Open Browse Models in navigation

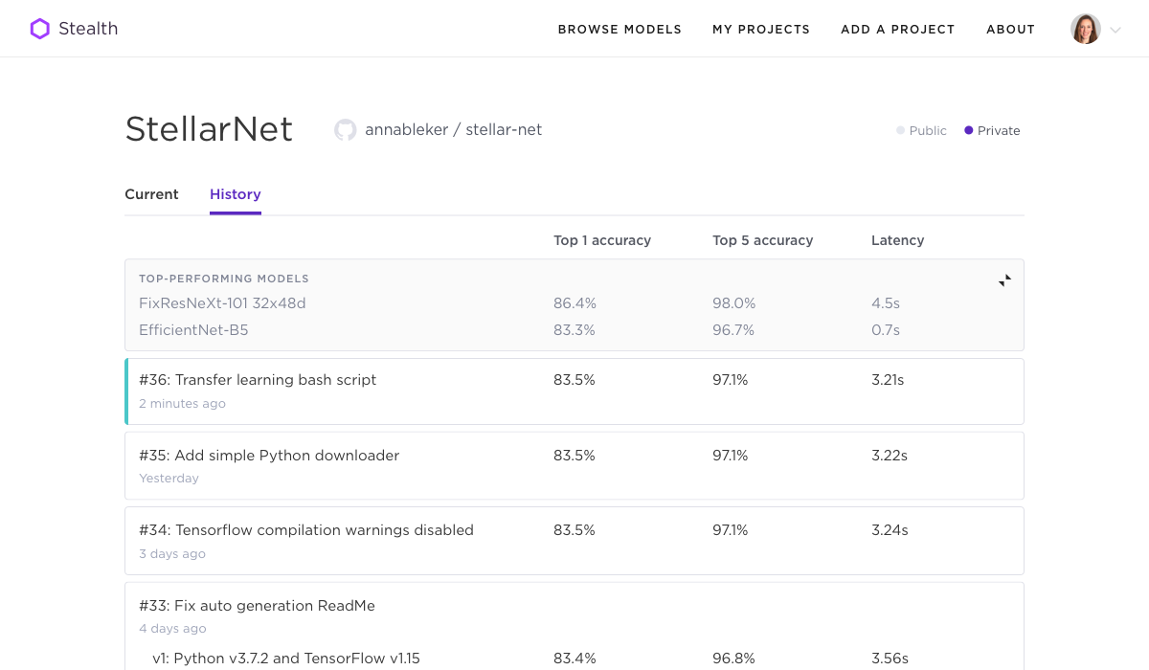(x=620, y=30)
